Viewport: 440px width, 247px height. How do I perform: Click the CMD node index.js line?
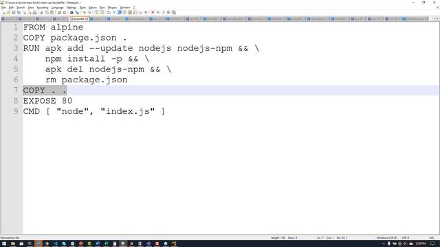point(94,111)
